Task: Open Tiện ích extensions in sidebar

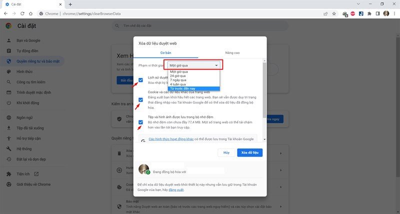Action: (x=23, y=174)
